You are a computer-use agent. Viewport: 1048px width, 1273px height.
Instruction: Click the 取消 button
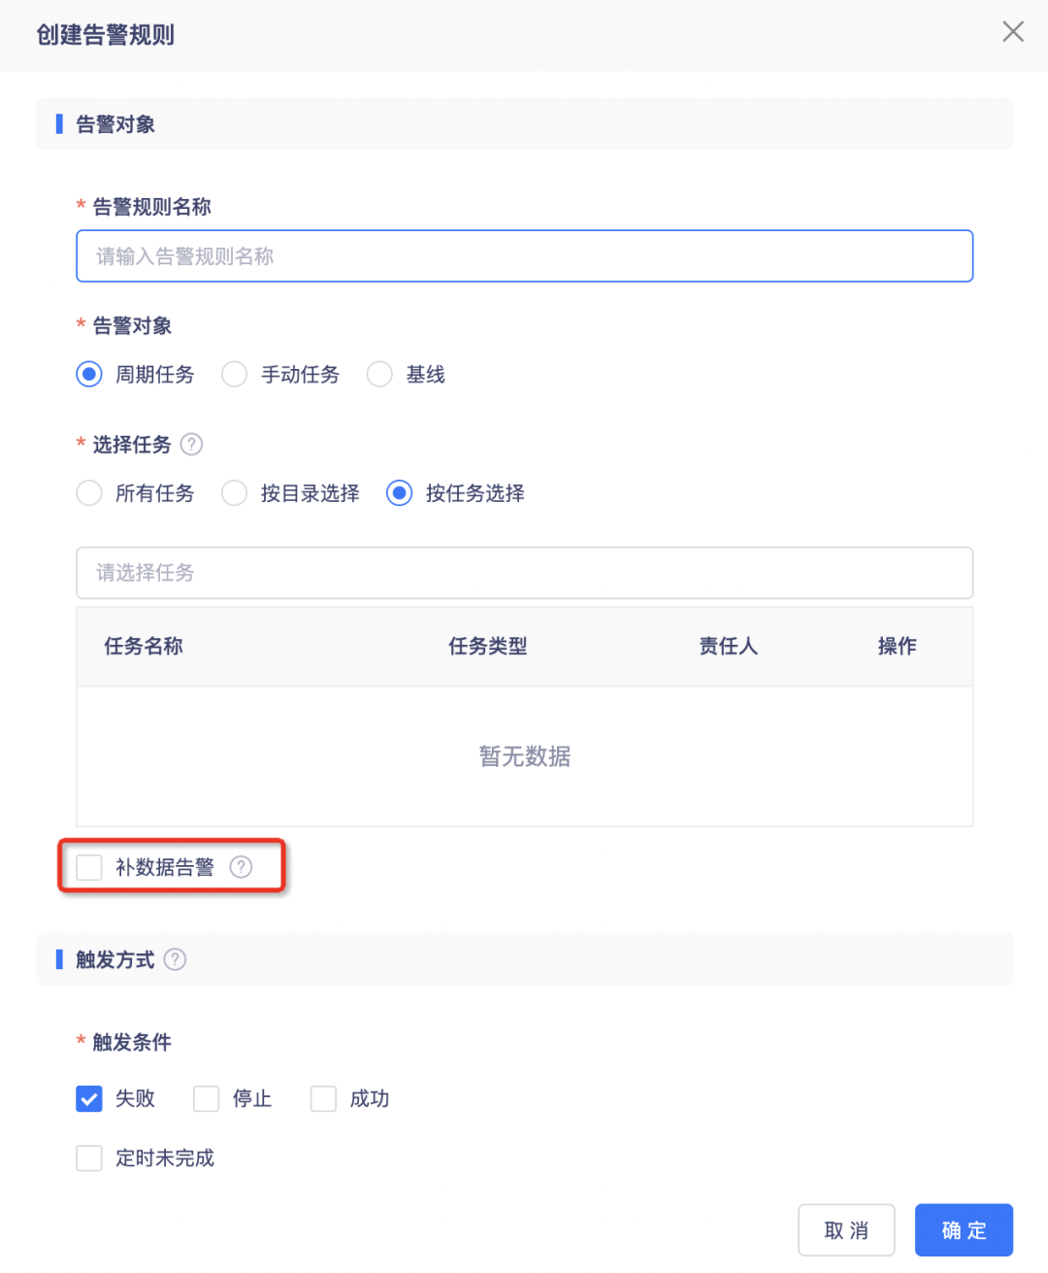[x=846, y=1230]
